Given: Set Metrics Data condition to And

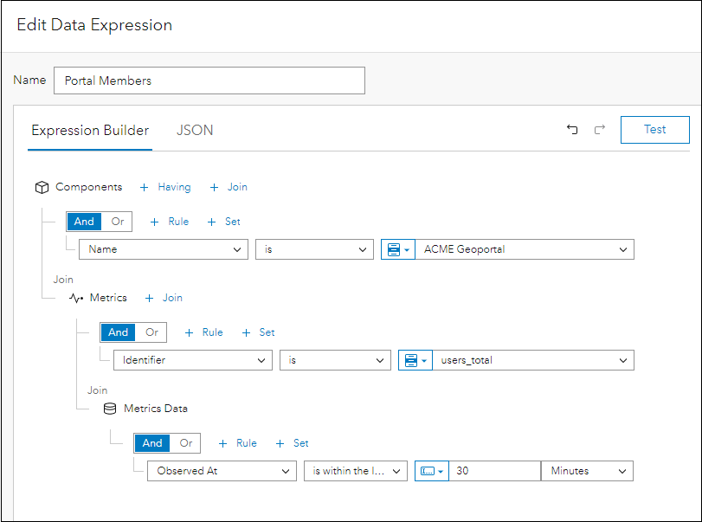Looking at the screenshot, I should 152,443.
